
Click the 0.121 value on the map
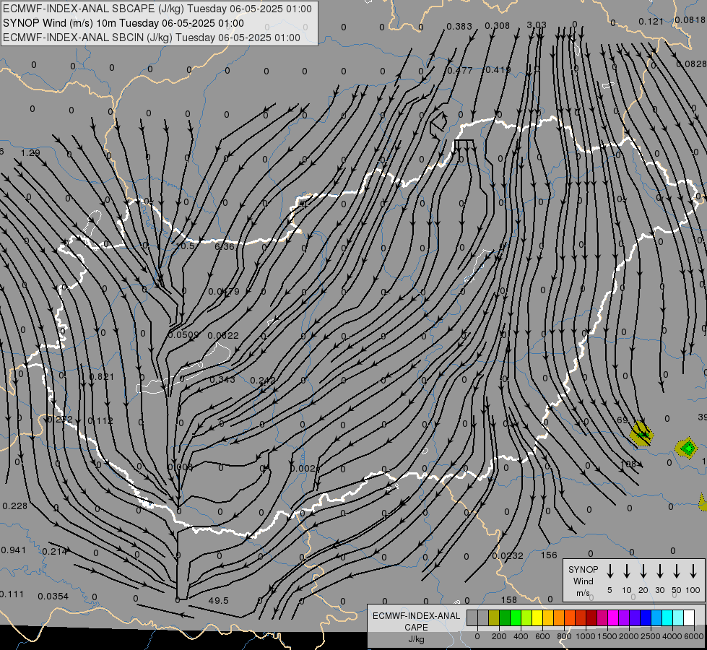(651, 22)
